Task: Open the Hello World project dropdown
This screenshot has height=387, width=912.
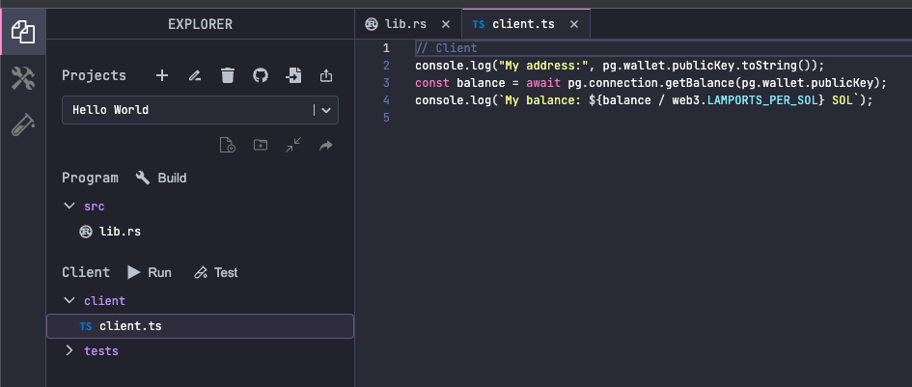Action: (200, 110)
